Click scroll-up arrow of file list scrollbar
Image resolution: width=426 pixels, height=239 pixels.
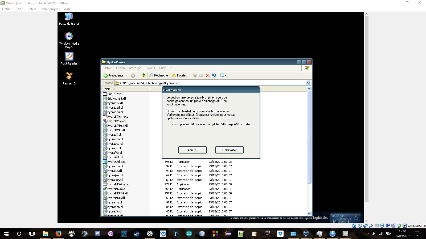point(309,89)
